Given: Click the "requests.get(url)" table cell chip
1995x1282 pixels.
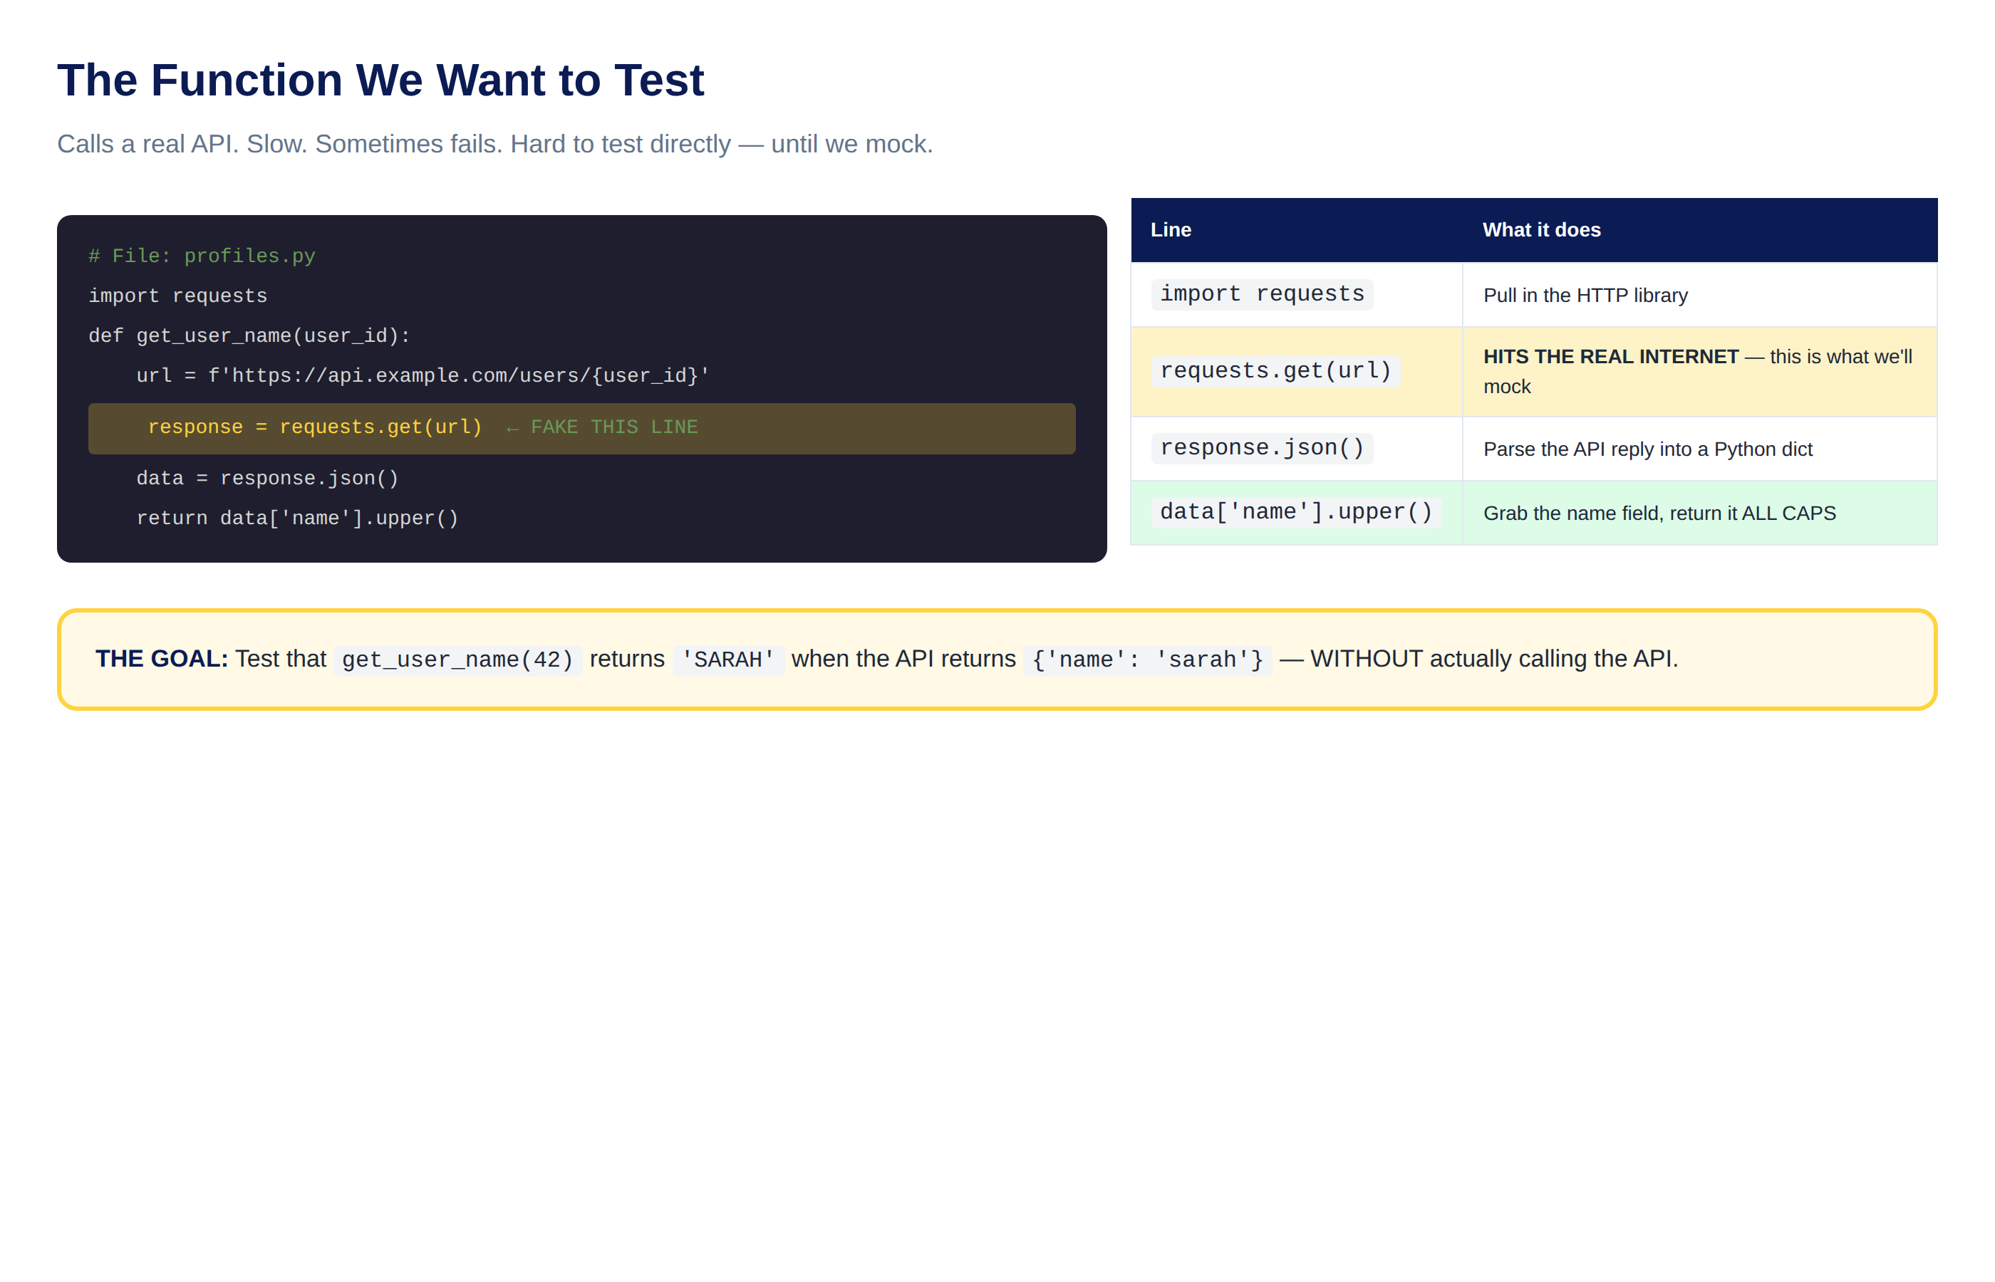Looking at the screenshot, I should click(x=1275, y=371).
